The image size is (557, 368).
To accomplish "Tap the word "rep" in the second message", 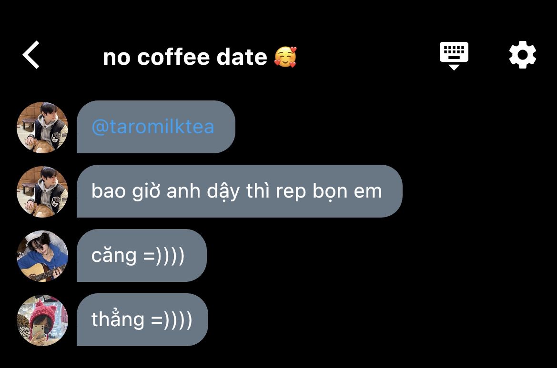I will (291, 193).
